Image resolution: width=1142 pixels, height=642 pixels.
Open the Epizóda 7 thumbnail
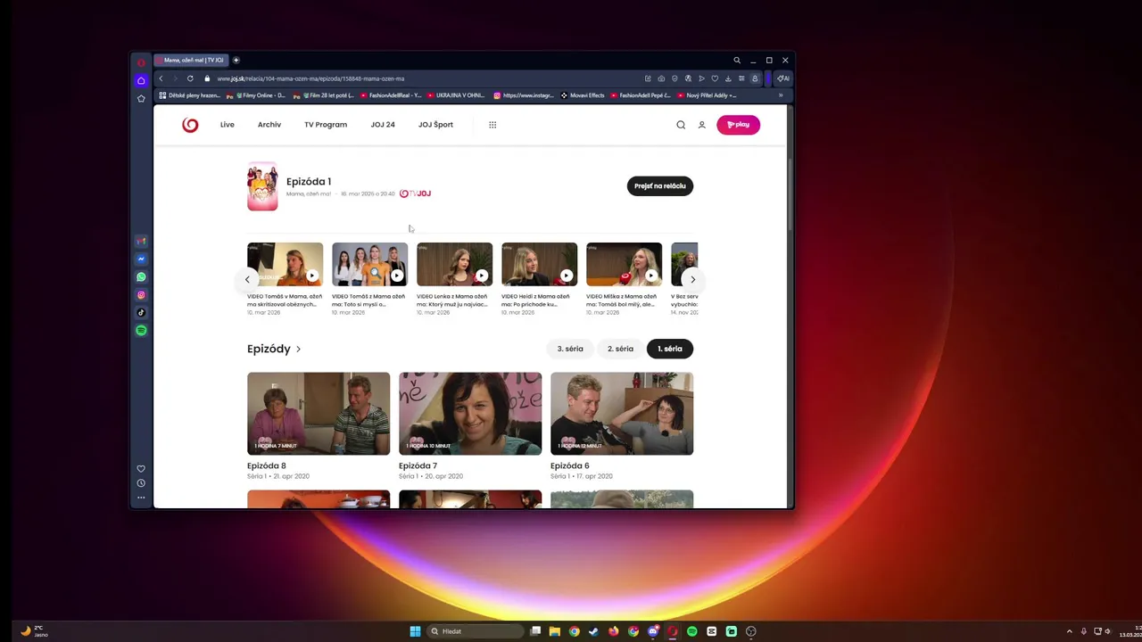point(470,414)
